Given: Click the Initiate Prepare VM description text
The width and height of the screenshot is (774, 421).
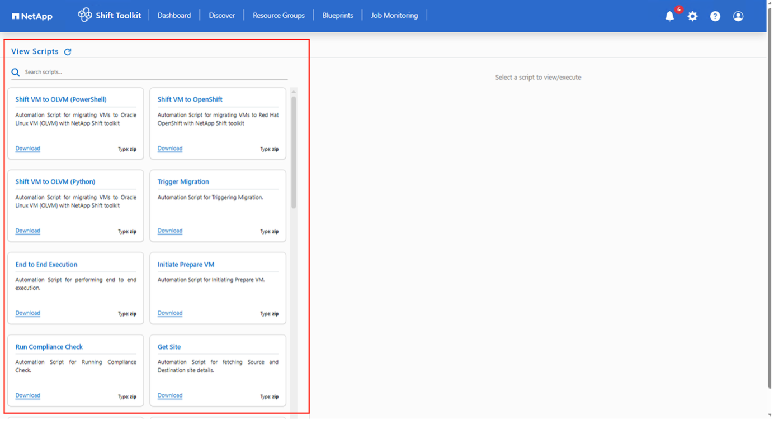Looking at the screenshot, I should (x=212, y=281).
